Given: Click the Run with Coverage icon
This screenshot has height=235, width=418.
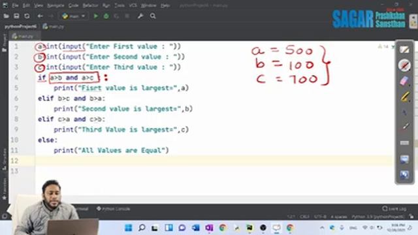Looking at the screenshot, I should click(116, 16).
